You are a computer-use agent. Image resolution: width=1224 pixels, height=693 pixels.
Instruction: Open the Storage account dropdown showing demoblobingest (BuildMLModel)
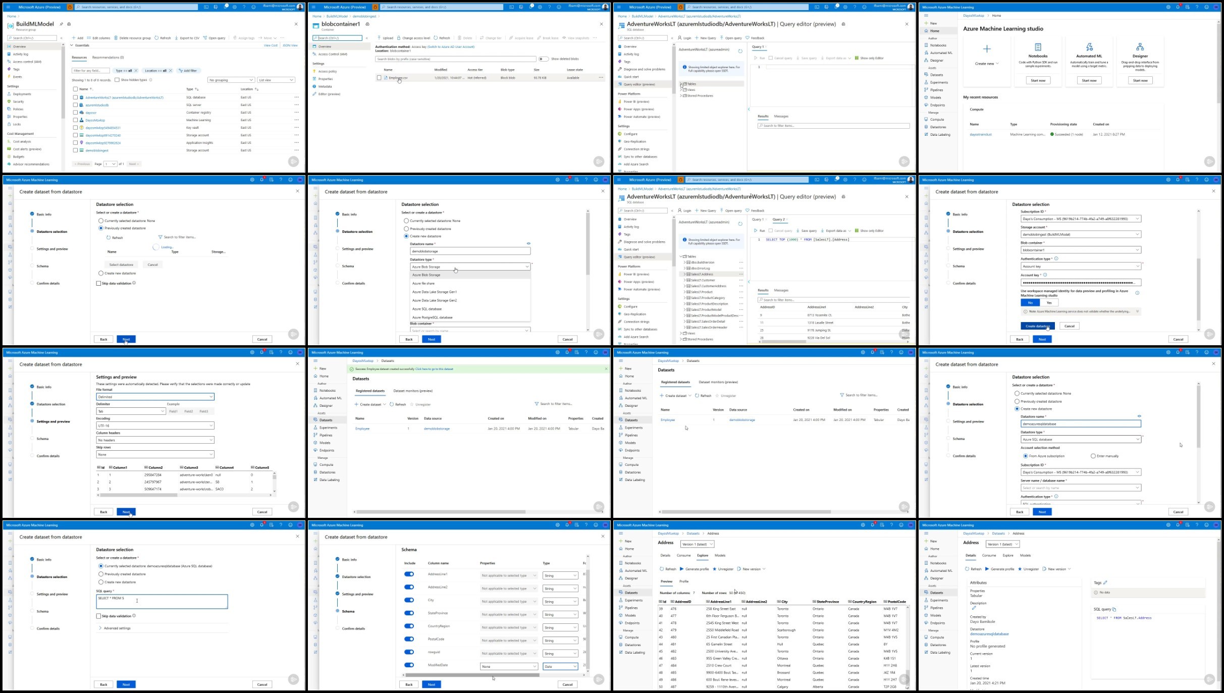click(x=1081, y=235)
